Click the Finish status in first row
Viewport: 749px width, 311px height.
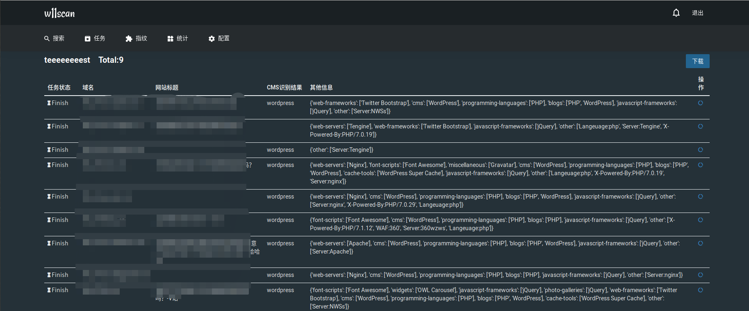(57, 103)
